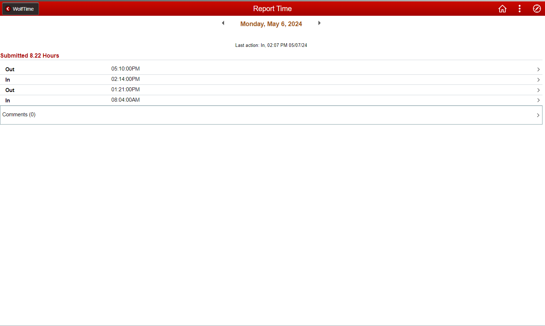The image size is (545, 326).
Task: Click the In label beside 02:14:00PM
Action: (x=8, y=80)
